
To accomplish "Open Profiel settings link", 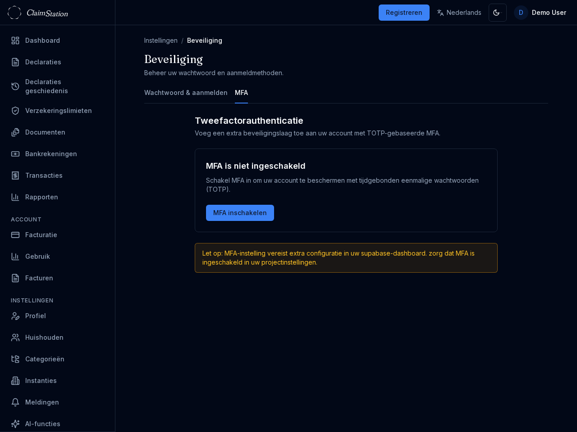I will (57, 316).
